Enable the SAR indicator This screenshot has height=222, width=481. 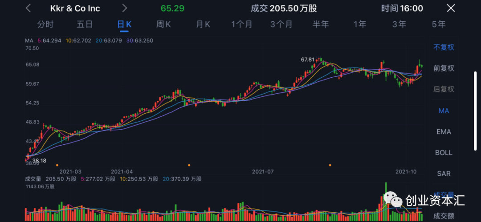[444, 173]
